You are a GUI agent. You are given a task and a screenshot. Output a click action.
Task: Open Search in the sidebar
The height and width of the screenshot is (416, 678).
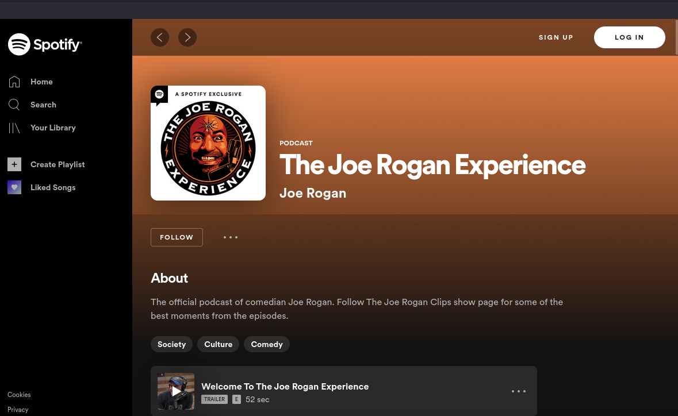click(43, 105)
